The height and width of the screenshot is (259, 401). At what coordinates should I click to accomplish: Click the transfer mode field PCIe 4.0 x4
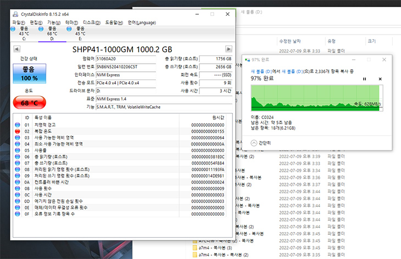coord(126,83)
